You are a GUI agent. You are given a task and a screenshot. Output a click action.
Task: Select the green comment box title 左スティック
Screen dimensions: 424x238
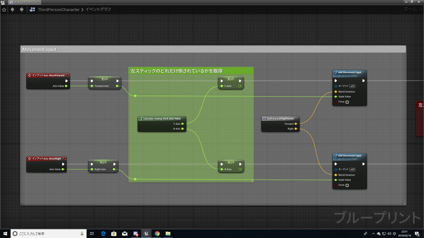[x=191, y=71]
